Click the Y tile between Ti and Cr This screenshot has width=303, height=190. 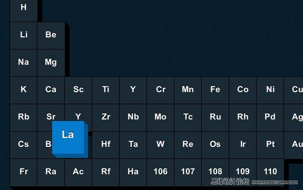(133, 90)
